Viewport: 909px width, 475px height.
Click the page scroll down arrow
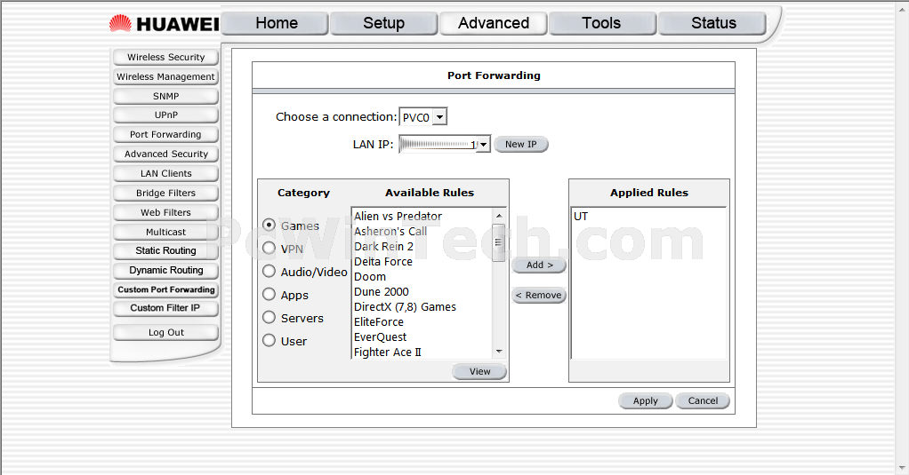click(x=903, y=468)
